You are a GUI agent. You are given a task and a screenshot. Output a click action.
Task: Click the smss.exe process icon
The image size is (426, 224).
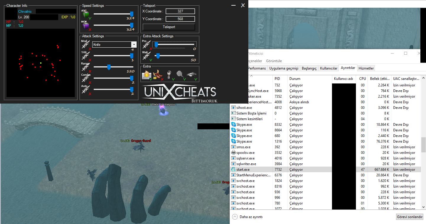(x=233, y=147)
